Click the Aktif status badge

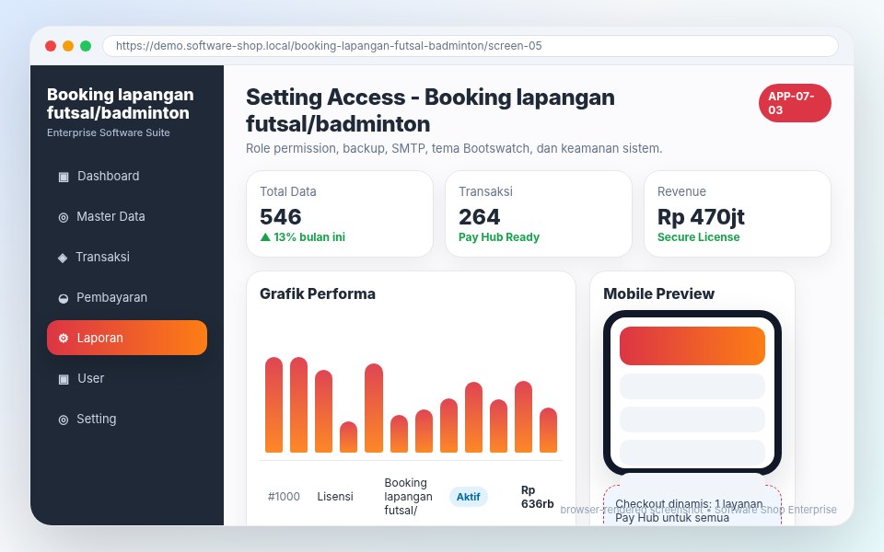point(468,497)
